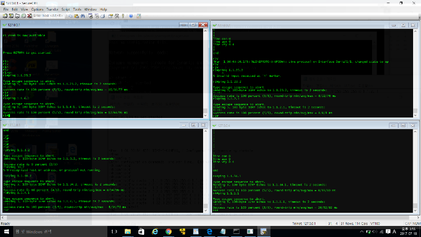This screenshot has height=237, width=421.
Task: Click 'VT100' in the status bar
Action: click(375, 223)
